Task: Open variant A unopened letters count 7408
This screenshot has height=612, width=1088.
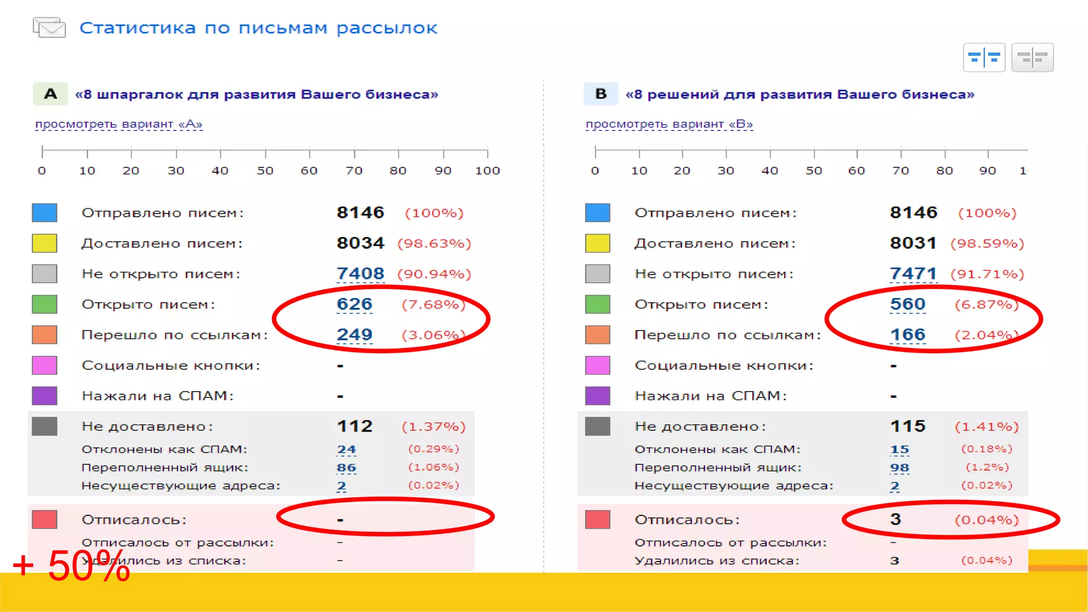Action: [x=360, y=274]
